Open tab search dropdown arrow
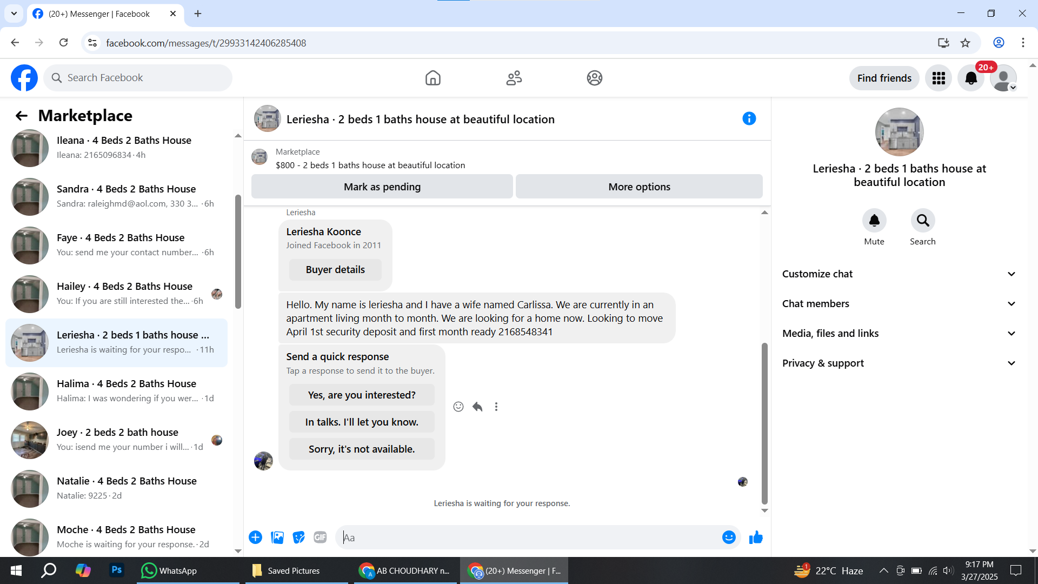This screenshot has height=584, width=1038. pos(14,14)
